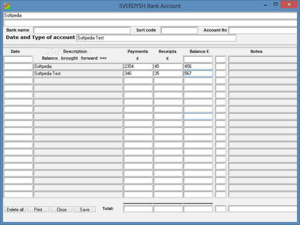Close the window with the red X
Viewport: 300px width, 225px height.
pos(289,4)
